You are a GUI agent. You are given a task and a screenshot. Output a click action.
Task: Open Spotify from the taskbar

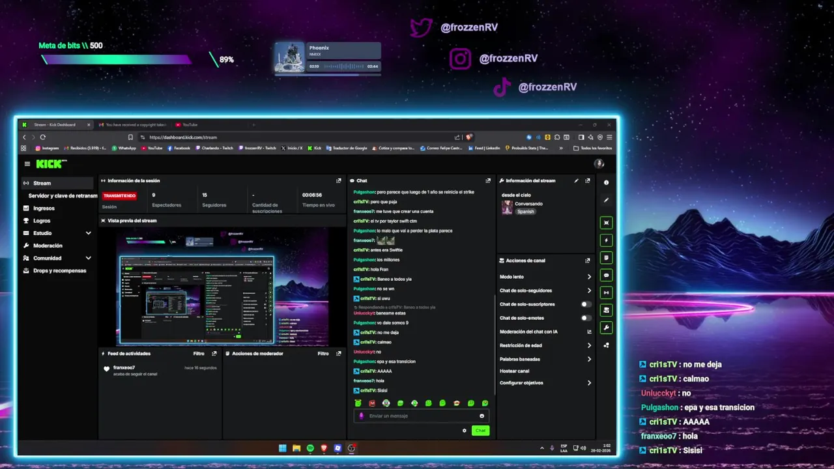[310, 448]
